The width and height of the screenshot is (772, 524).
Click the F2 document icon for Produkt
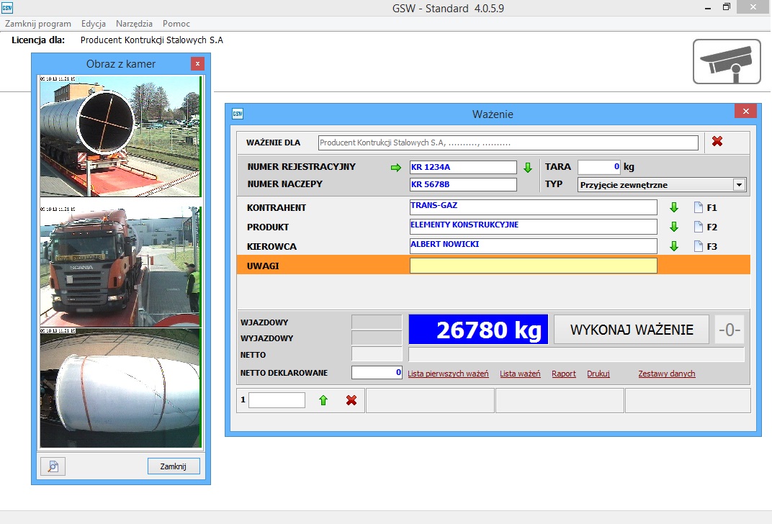click(x=698, y=227)
